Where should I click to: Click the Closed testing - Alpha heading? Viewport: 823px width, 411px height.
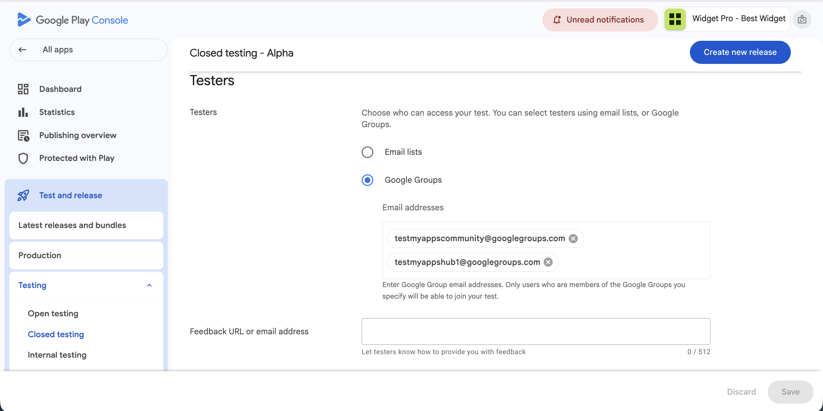(x=241, y=53)
